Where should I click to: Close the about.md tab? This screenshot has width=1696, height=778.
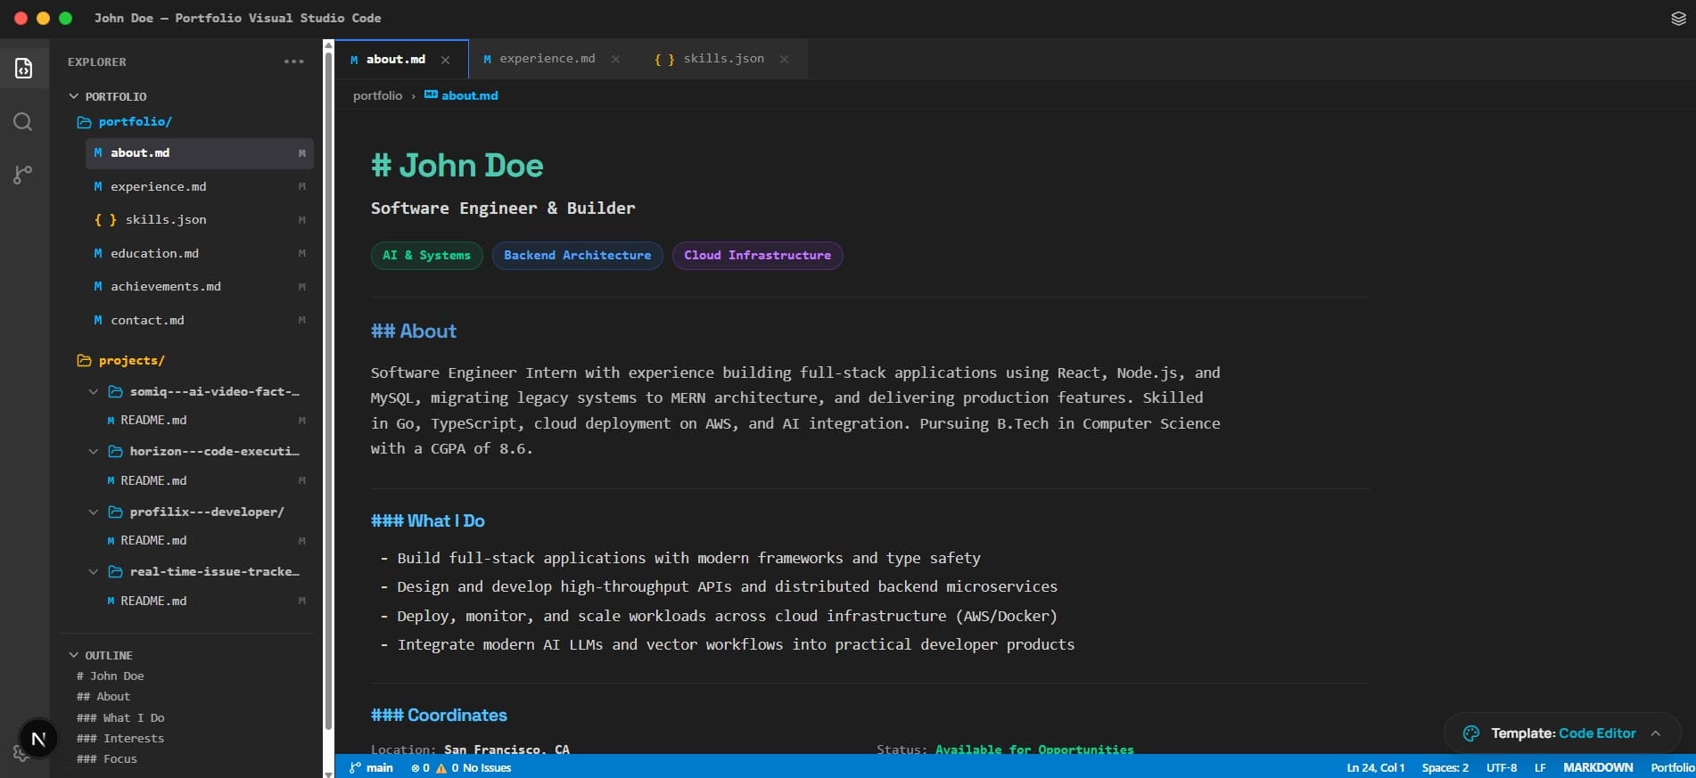(x=445, y=60)
